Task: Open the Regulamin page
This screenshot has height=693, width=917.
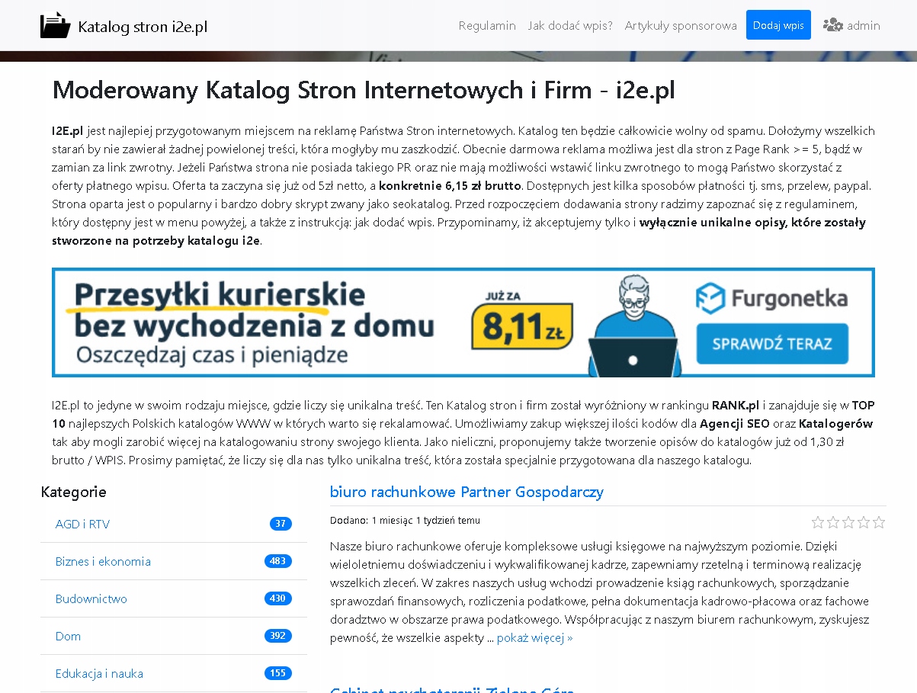Action: [x=486, y=25]
